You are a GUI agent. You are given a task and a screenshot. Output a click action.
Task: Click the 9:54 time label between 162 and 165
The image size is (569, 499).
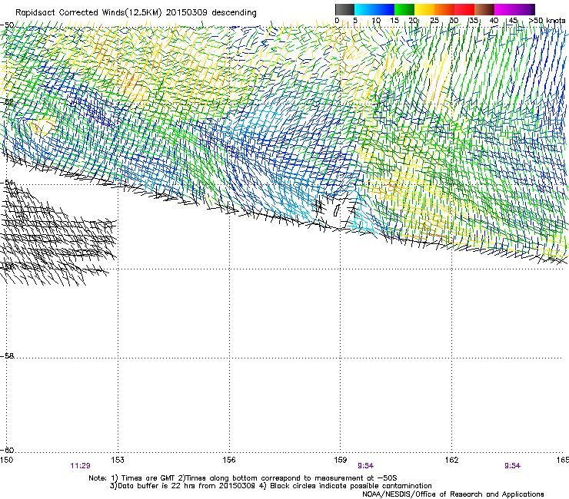tap(512, 466)
